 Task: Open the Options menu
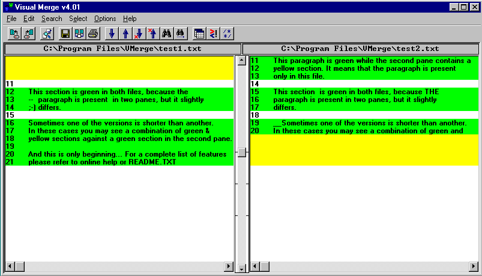(105, 19)
